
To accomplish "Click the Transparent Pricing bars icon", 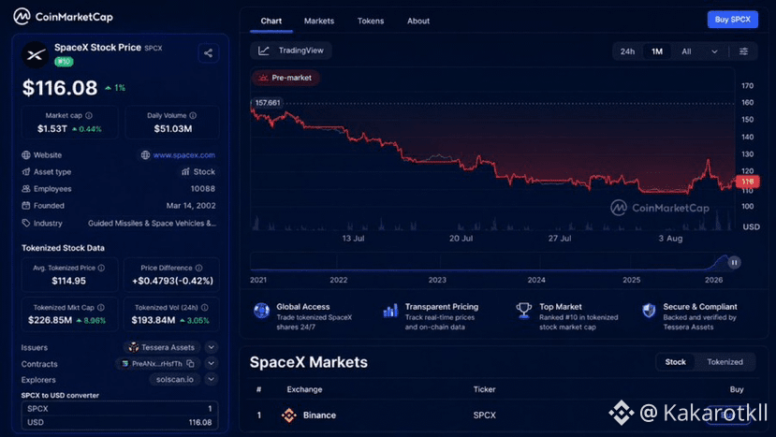I will [390, 311].
